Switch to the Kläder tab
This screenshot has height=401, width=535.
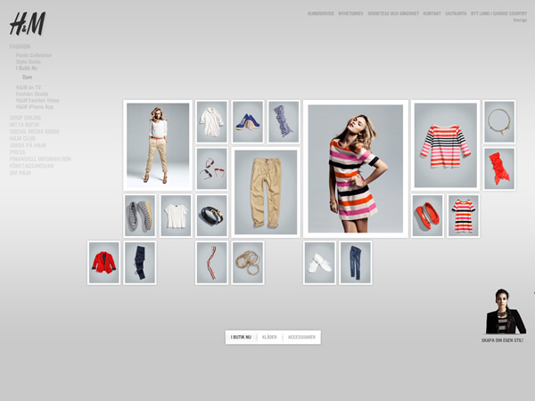coord(269,338)
